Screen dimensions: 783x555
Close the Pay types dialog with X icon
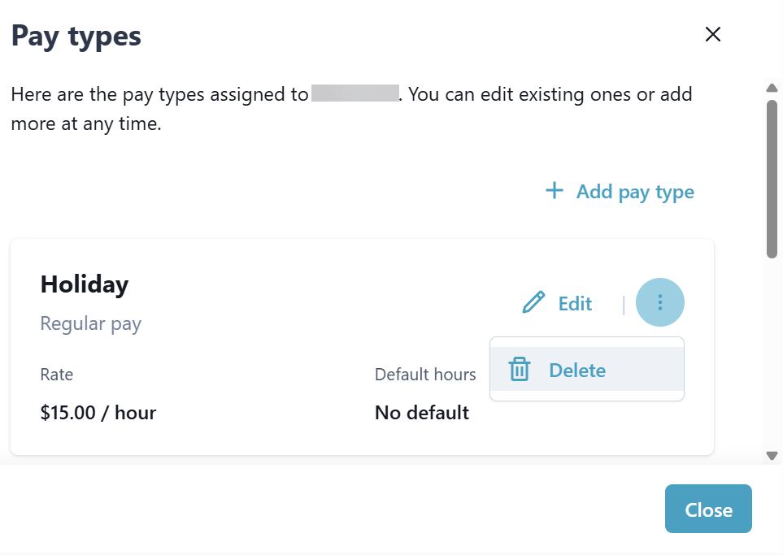tap(713, 34)
